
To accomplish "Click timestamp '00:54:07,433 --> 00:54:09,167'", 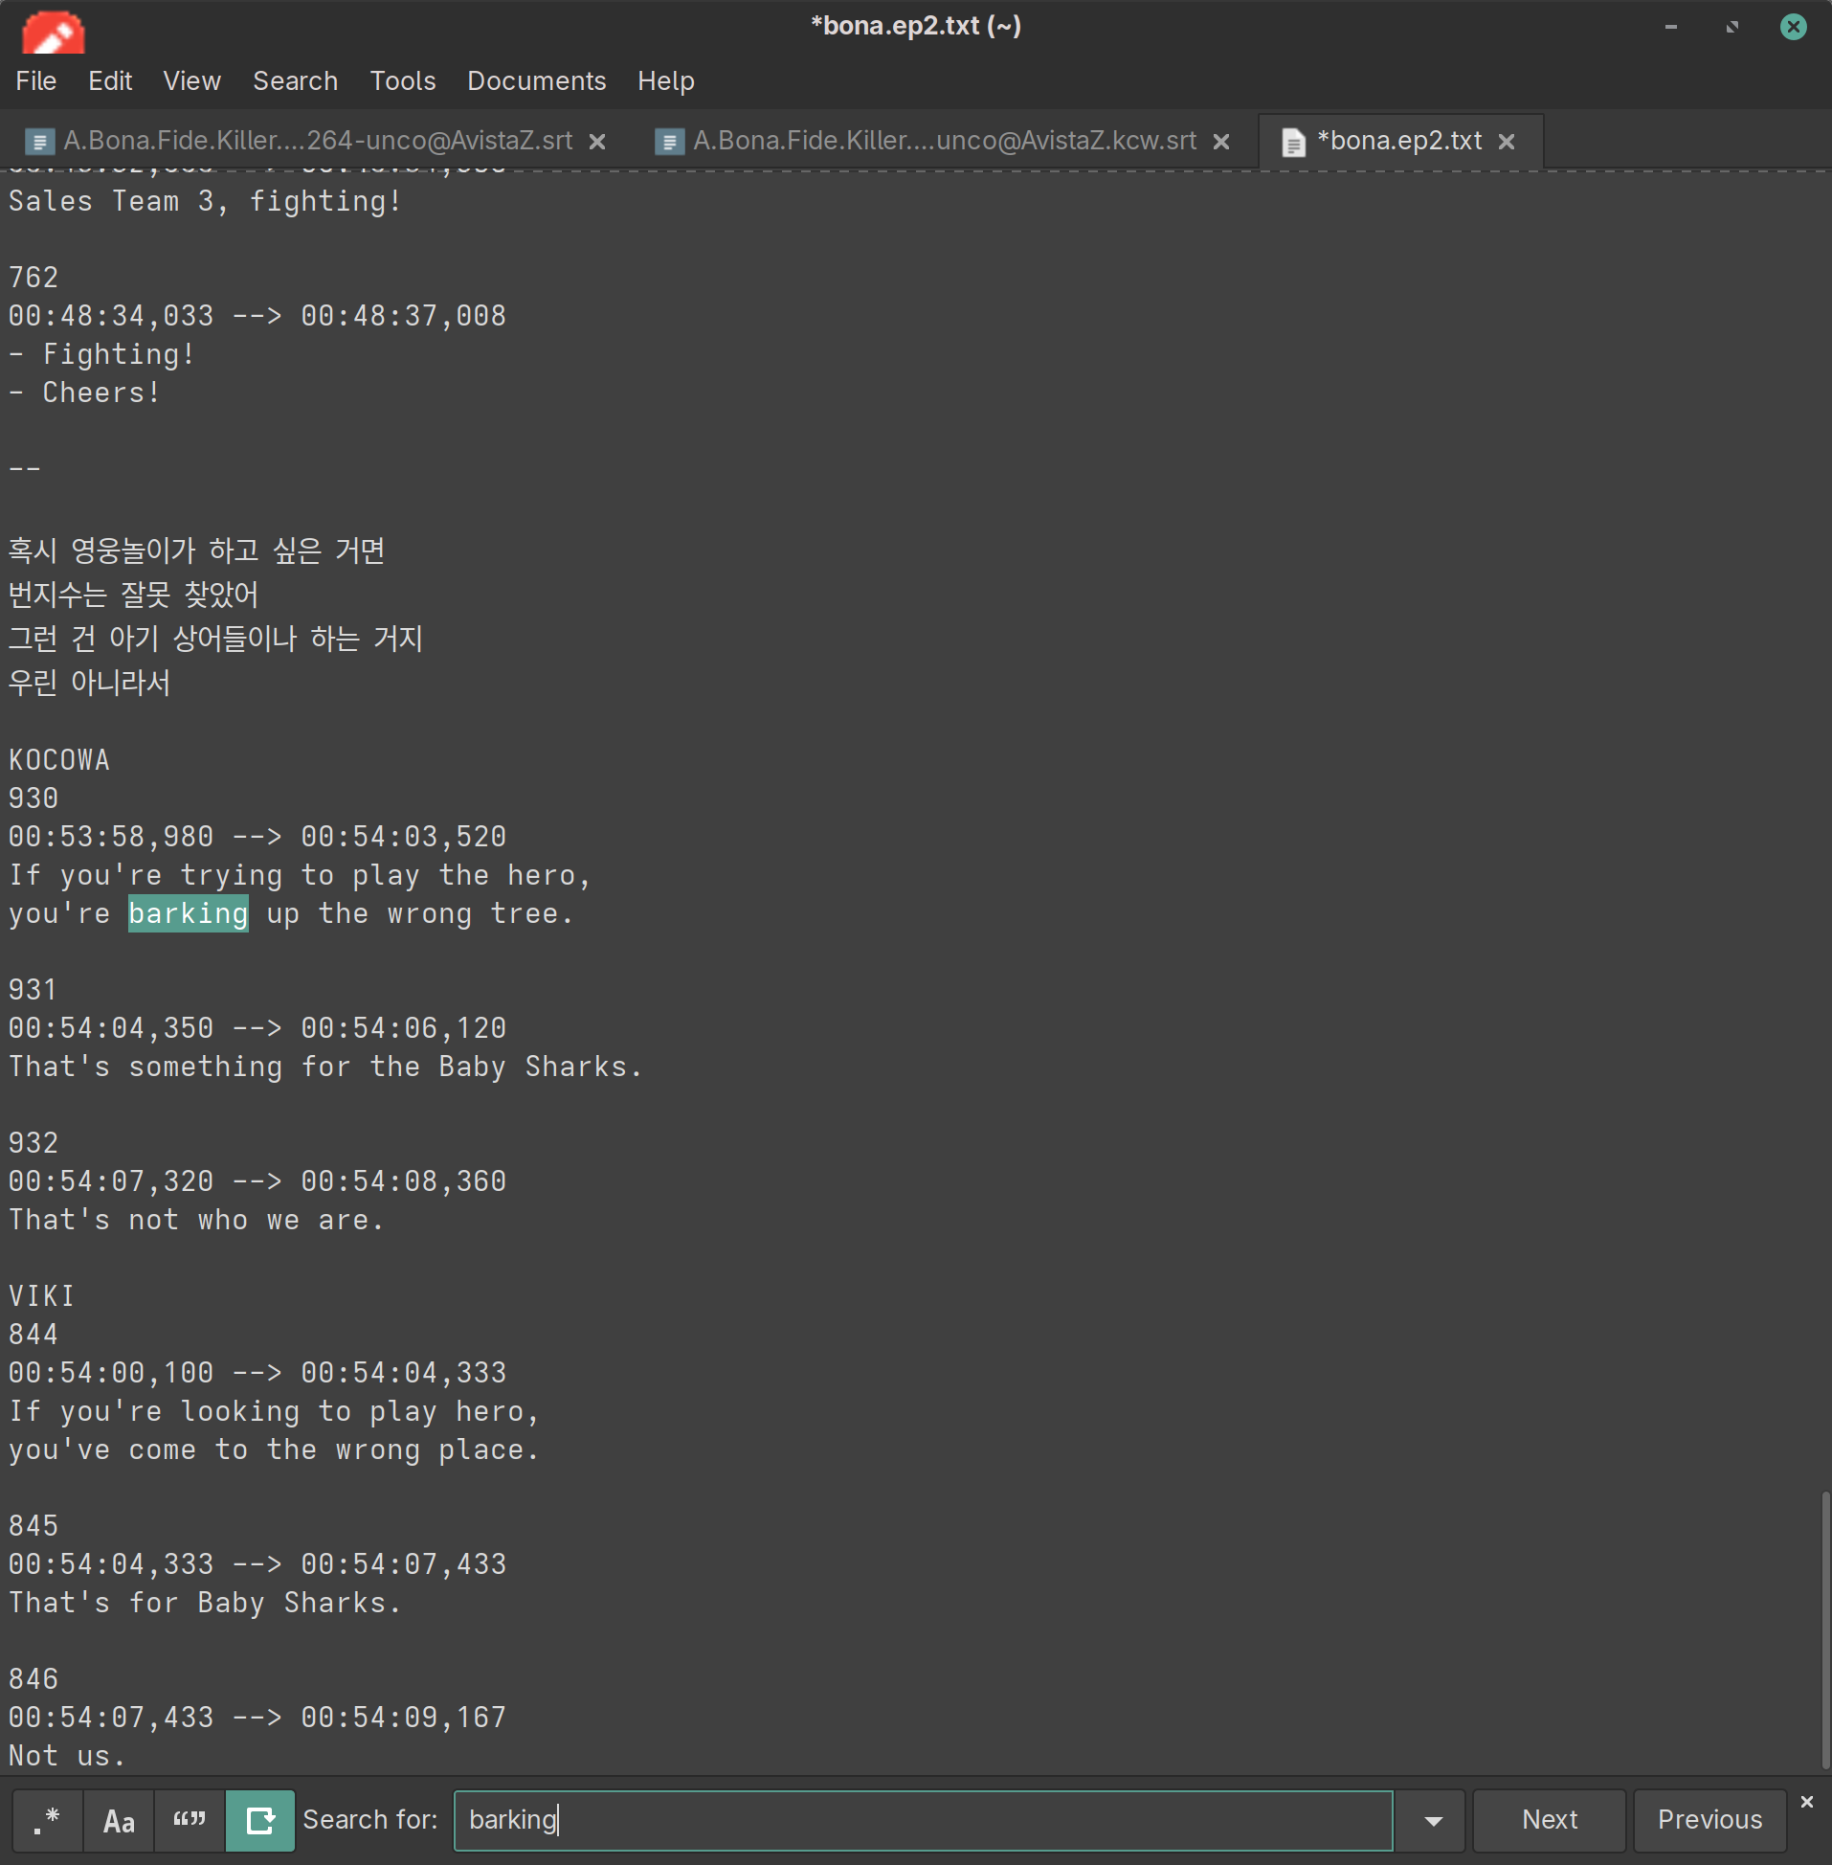I will [257, 1717].
